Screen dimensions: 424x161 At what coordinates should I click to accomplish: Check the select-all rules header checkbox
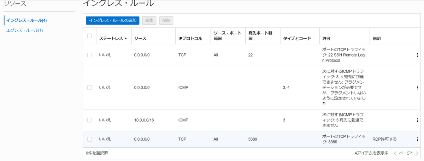click(89, 36)
